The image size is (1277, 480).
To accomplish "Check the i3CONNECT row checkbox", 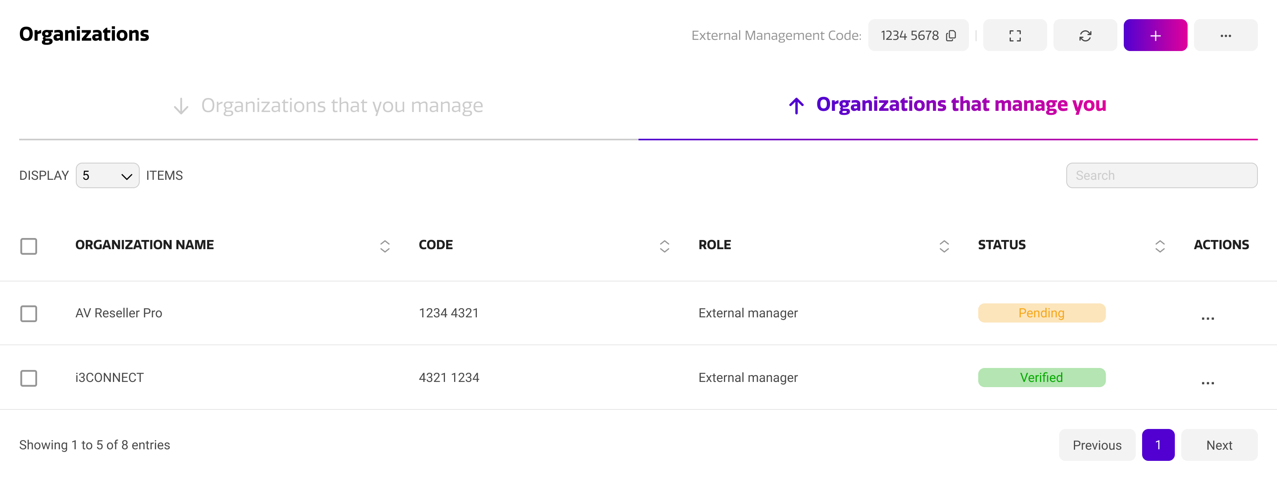I will pos(29,378).
